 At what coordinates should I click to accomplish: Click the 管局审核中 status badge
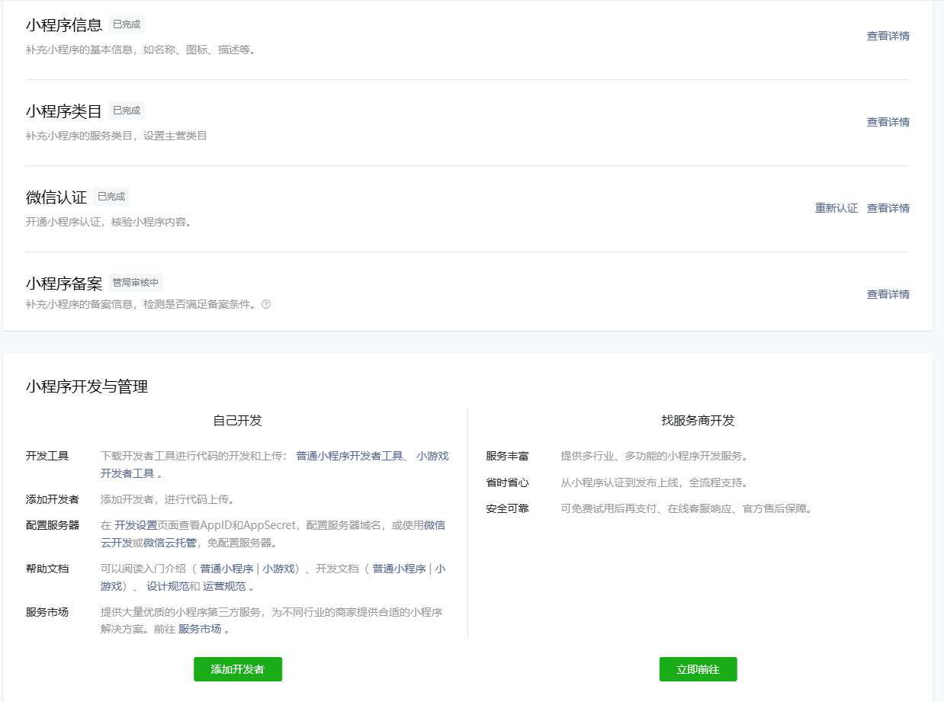tap(136, 283)
